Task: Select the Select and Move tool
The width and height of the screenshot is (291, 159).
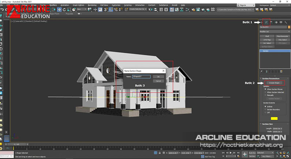Action: [59, 9]
